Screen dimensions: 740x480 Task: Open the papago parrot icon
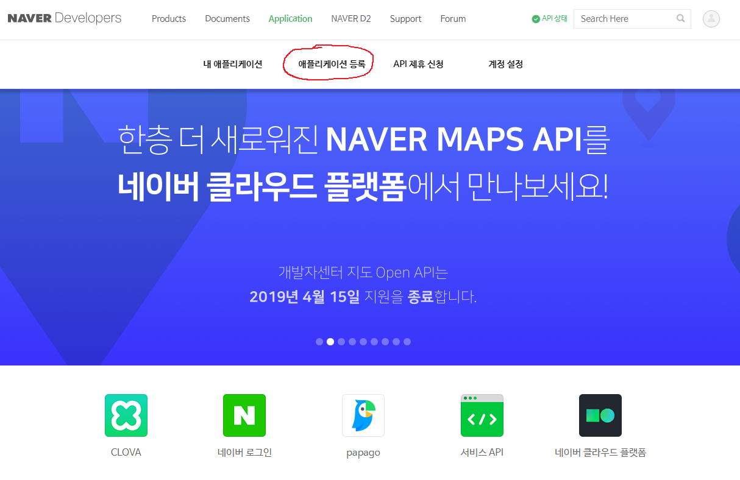363,415
